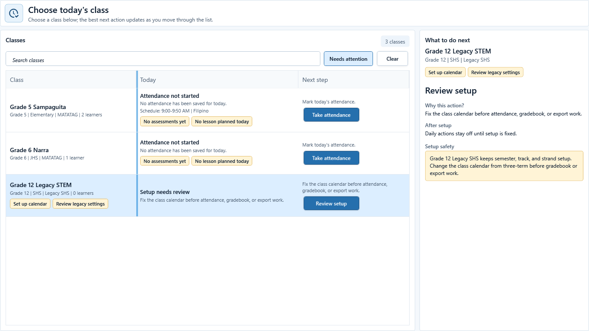Viewport: 589px width, 331px height.
Task: Click Grade 5's Attendance not started status
Action: (169, 96)
